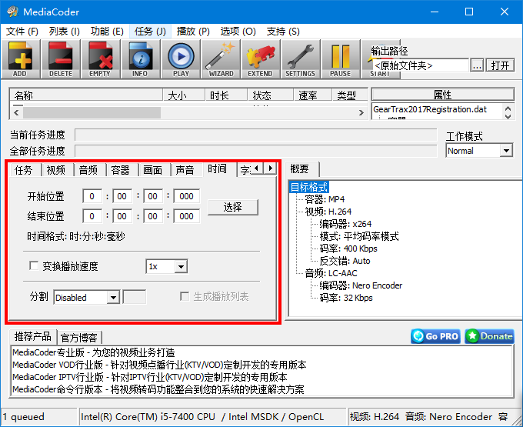The height and width of the screenshot is (427, 523).
Task: Click the 结束位置 minutes field
Action: (122, 216)
